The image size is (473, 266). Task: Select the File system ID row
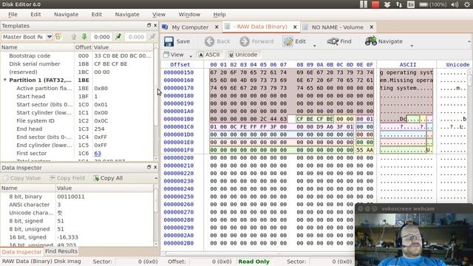pos(77,121)
